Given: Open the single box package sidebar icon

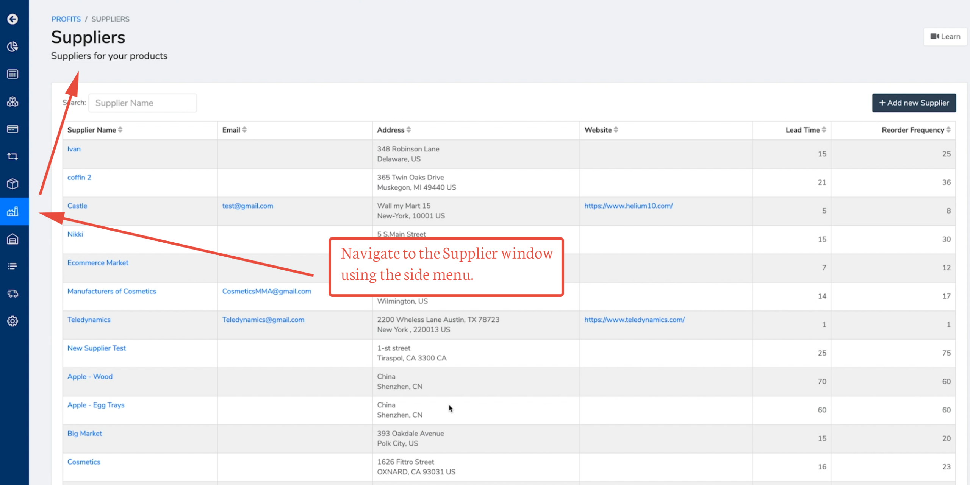Looking at the screenshot, I should coord(13,184).
